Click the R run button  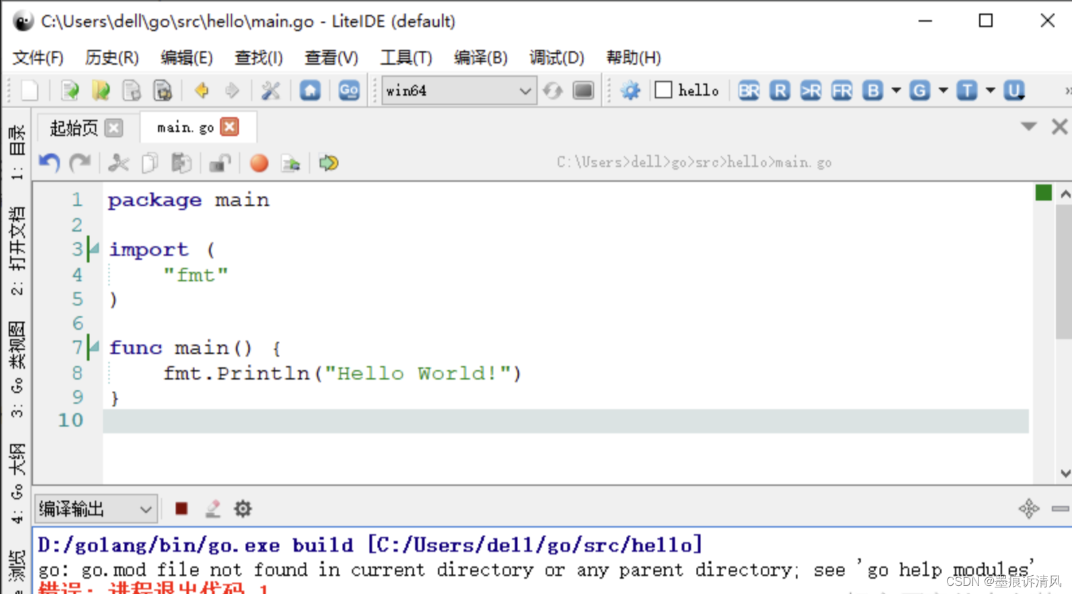click(780, 90)
